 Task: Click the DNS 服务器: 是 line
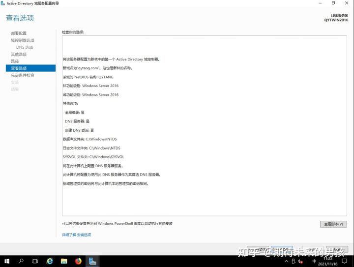point(77,121)
